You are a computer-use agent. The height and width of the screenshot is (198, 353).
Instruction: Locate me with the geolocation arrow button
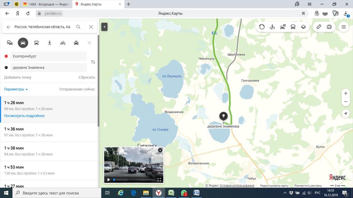345,113
